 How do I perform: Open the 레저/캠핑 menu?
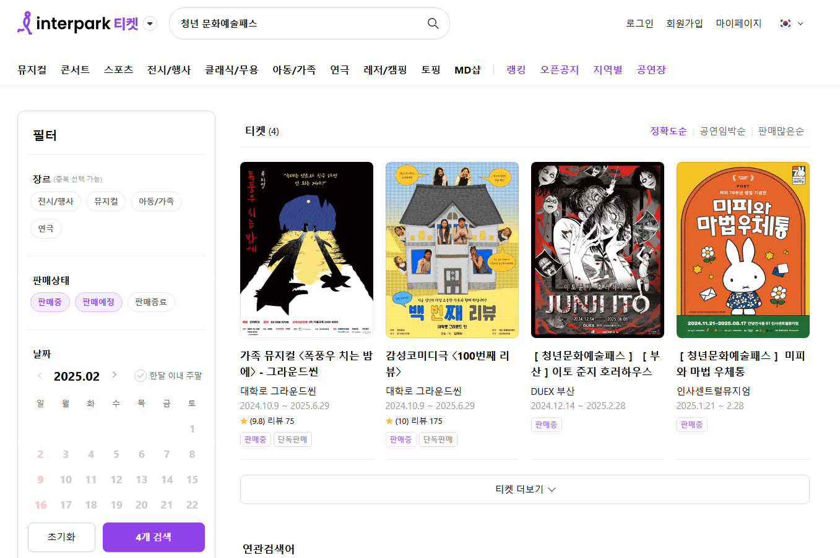[x=385, y=70]
